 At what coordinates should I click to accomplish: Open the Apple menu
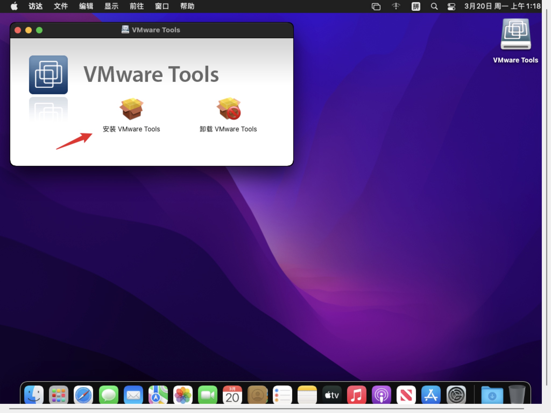tap(14, 6)
